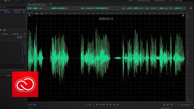194x109 pixels.
Task: Click Zoom Out Amplitude icon
Action: pyautogui.click(x=168, y=105)
